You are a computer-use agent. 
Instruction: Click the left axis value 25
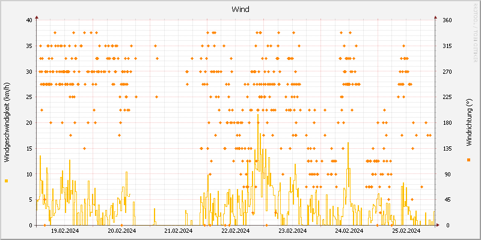pos(29,97)
